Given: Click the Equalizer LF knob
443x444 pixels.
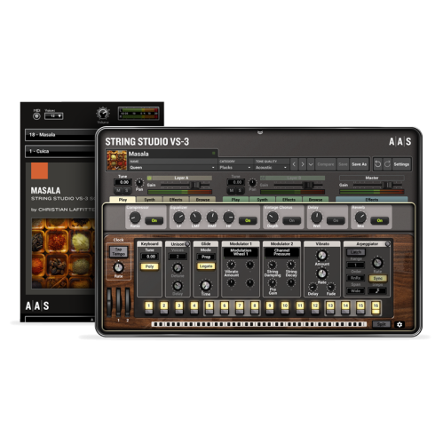Looking at the screenshot, I should pyautogui.click(x=178, y=218).
